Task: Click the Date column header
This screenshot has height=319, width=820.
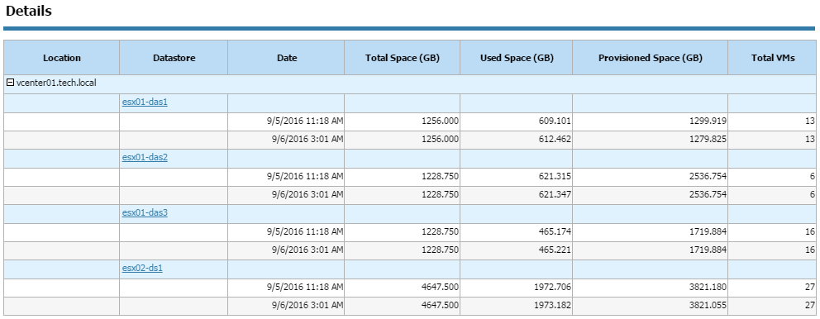Action: point(287,58)
